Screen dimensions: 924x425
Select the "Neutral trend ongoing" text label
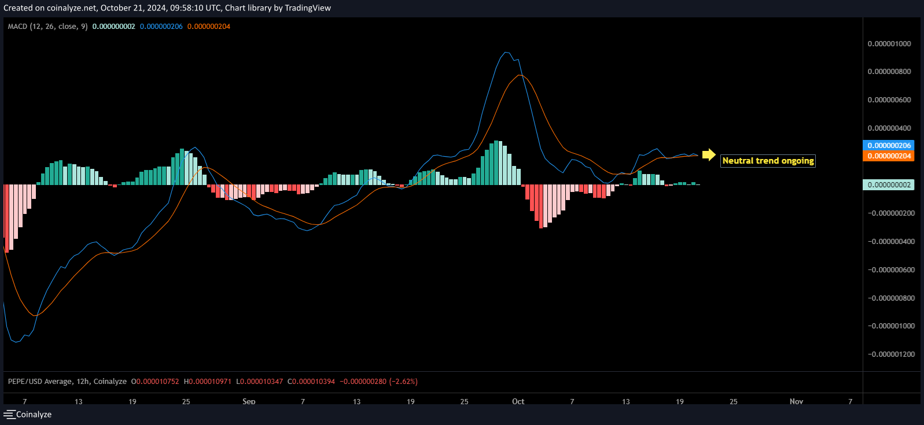point(768,161)
